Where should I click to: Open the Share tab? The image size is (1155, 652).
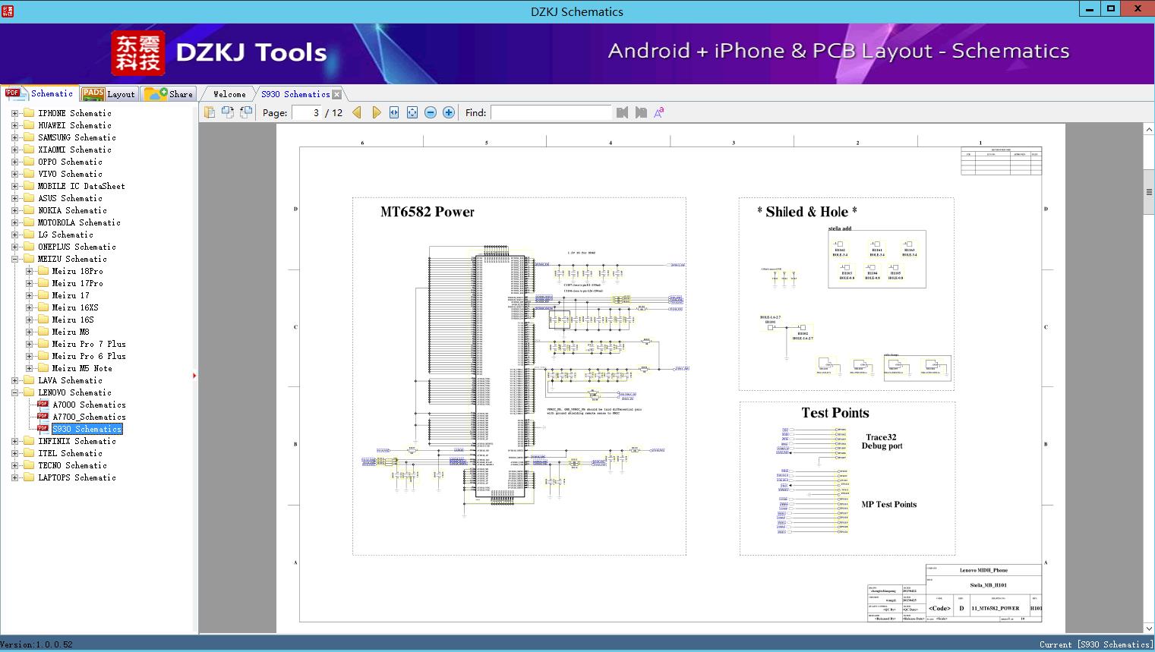coord(169,94)
